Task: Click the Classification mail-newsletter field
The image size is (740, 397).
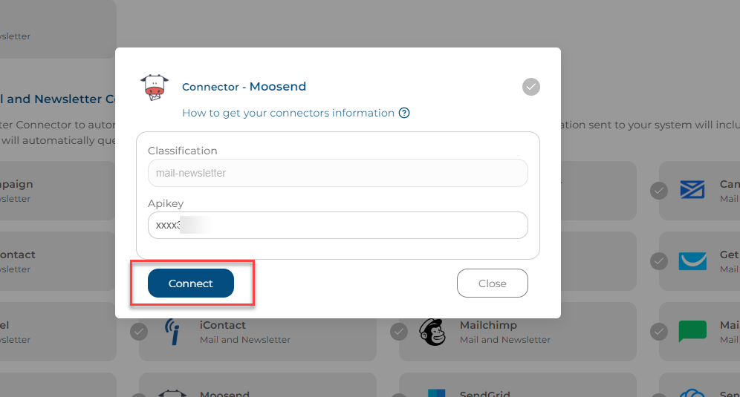Action: [338, 173]
